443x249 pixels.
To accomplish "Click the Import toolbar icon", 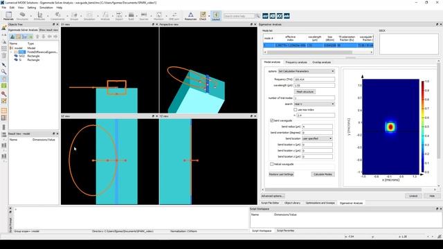I will (x=119, y=16).
